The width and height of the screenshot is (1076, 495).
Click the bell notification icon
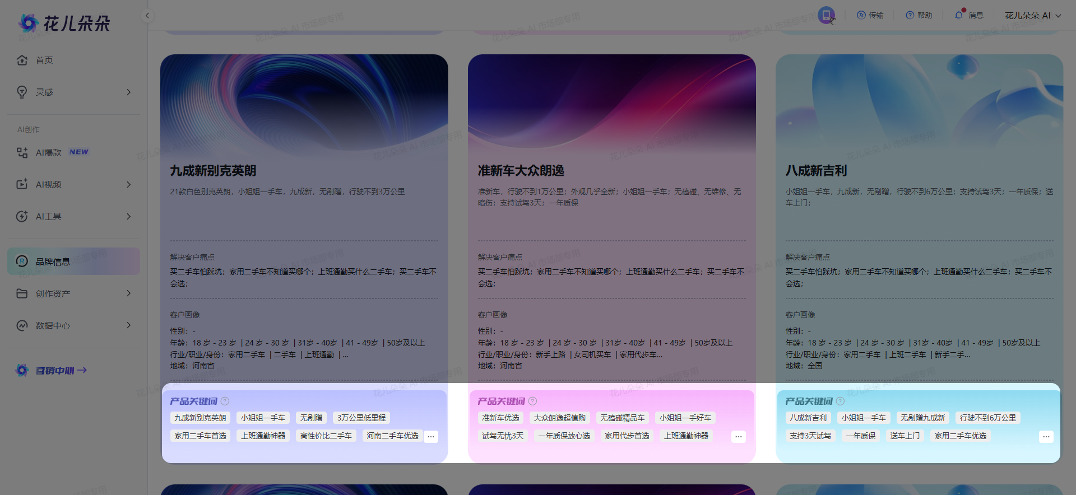coord(958,15)
